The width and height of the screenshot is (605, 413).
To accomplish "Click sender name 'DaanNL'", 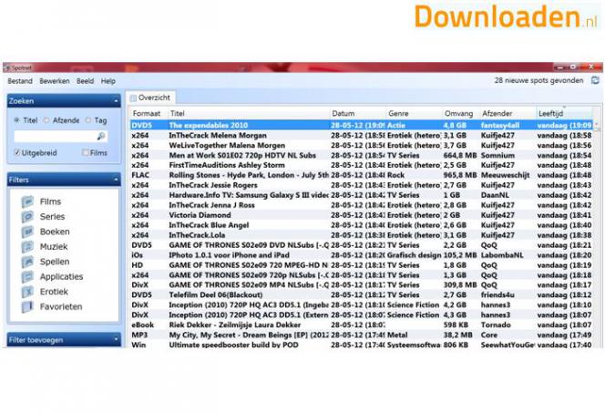I will [495, 195].
